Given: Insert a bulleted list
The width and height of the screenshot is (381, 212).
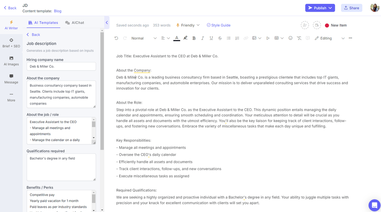Looking at the screenshot, I should click(x=228, y=38).
